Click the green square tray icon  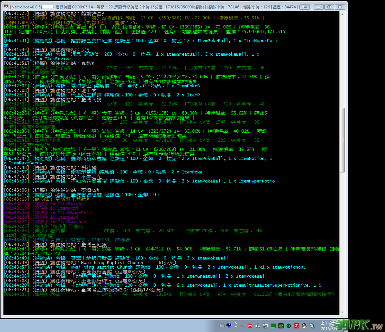273,325
